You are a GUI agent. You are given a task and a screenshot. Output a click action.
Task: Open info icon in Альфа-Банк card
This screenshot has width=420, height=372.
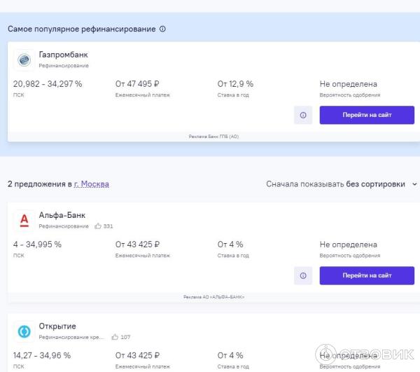click(x=303, y=275)
